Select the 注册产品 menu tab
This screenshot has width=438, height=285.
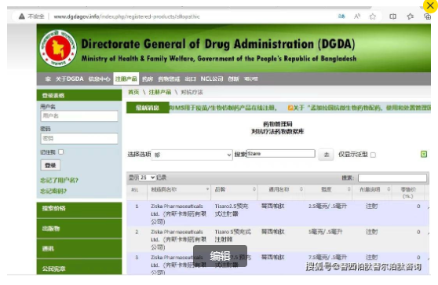point(126,79)
